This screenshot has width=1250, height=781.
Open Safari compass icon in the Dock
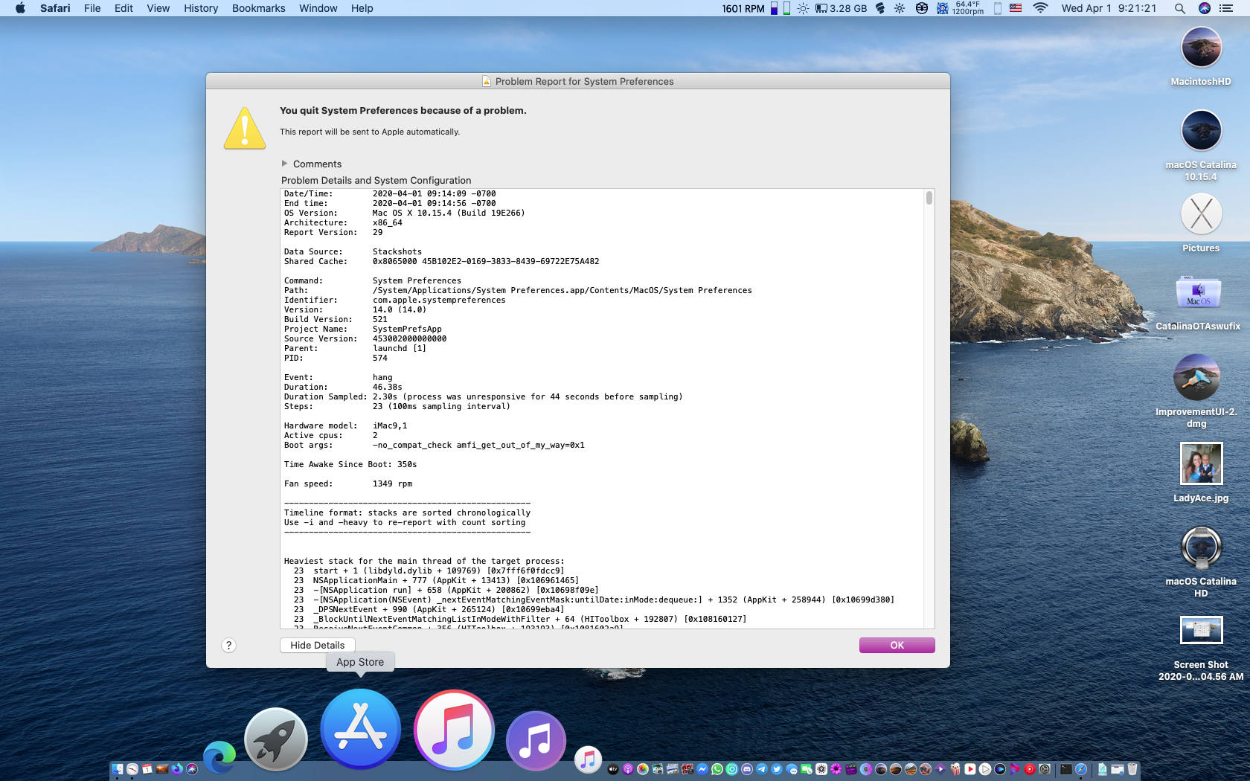(1081, 769)
